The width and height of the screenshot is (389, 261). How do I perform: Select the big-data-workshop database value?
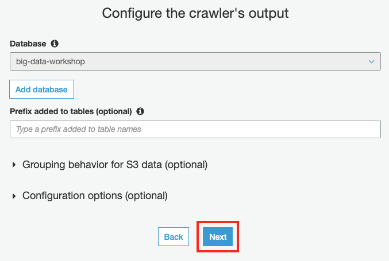pyautogui.click(x=51, y=61)
